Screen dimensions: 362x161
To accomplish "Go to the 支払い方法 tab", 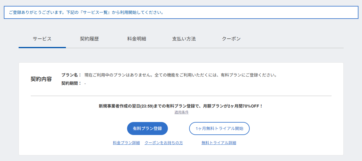I will [184, 39].
